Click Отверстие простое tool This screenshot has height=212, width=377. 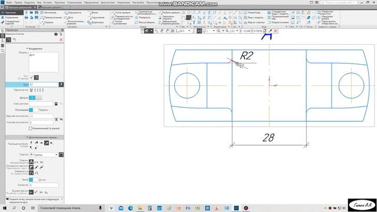[x=326, y=12]
